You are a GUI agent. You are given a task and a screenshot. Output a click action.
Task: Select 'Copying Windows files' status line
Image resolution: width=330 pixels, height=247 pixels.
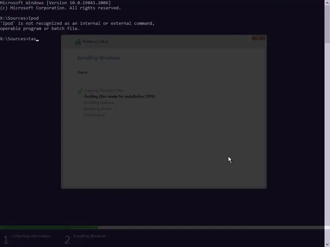[x=103, y=90]
